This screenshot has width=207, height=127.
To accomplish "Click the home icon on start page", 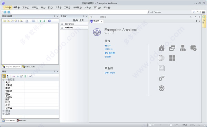I will coord(161,48).
